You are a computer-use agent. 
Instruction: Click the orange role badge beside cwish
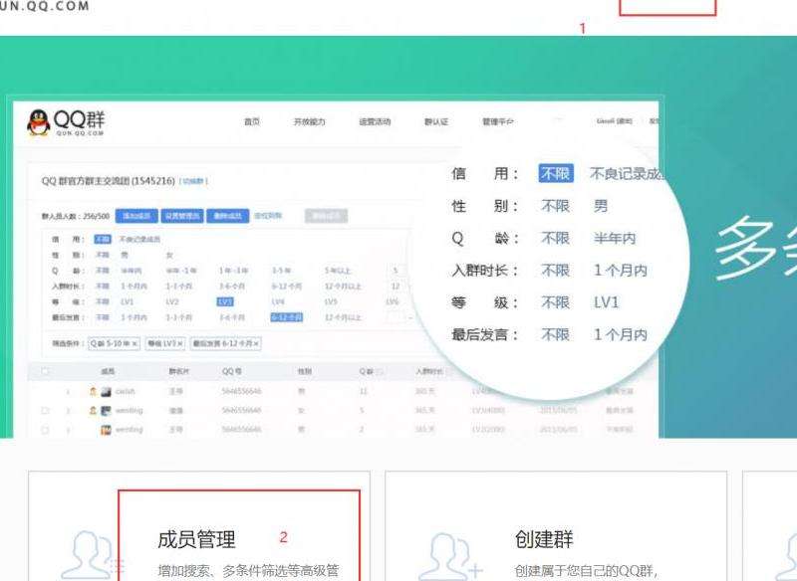click(93, 391)
